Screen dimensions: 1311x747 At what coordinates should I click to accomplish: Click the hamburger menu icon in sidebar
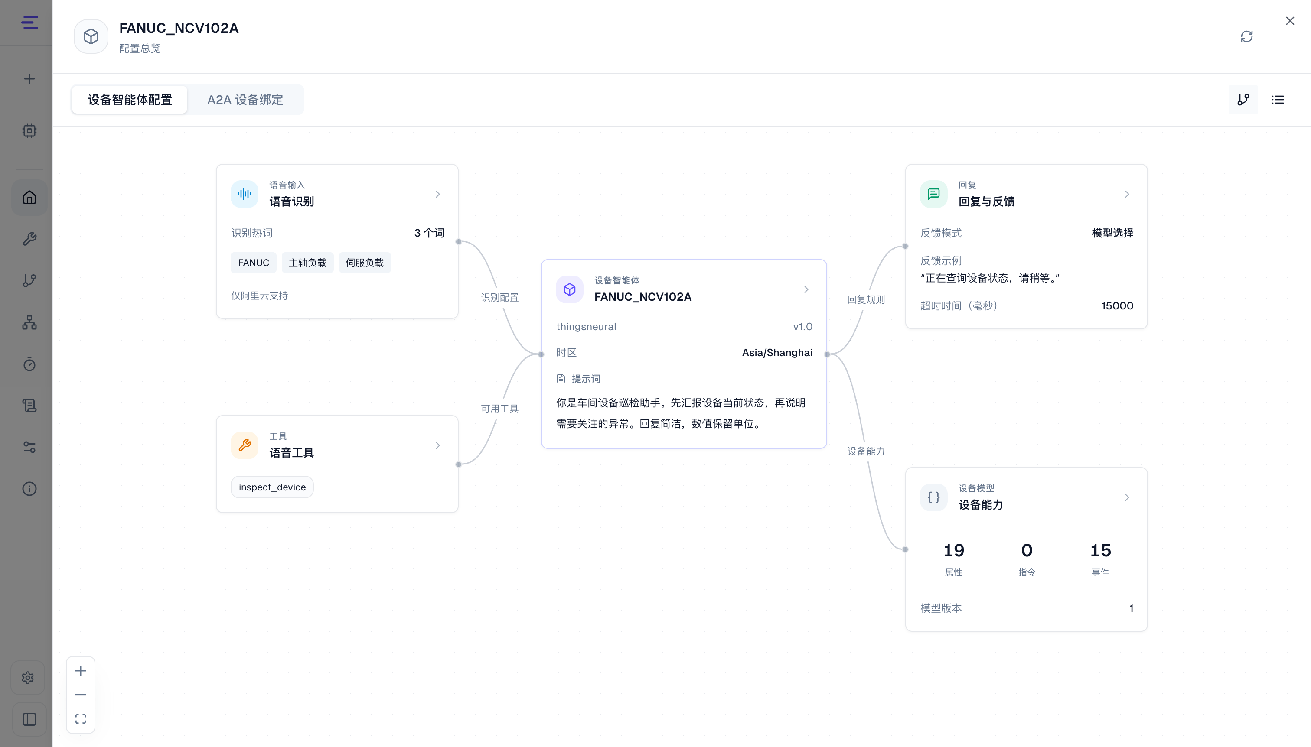click(29, 23)
